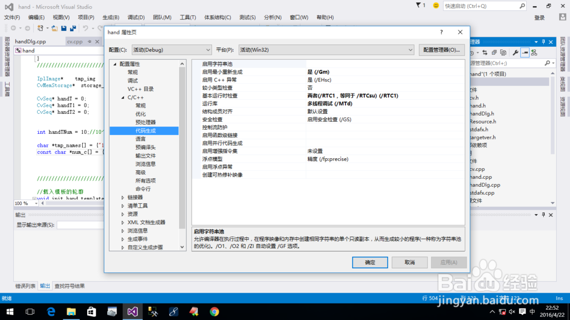Click the 登录 sign-in link
The height and width of the screenshot is (320, 570).
point(539,18)
